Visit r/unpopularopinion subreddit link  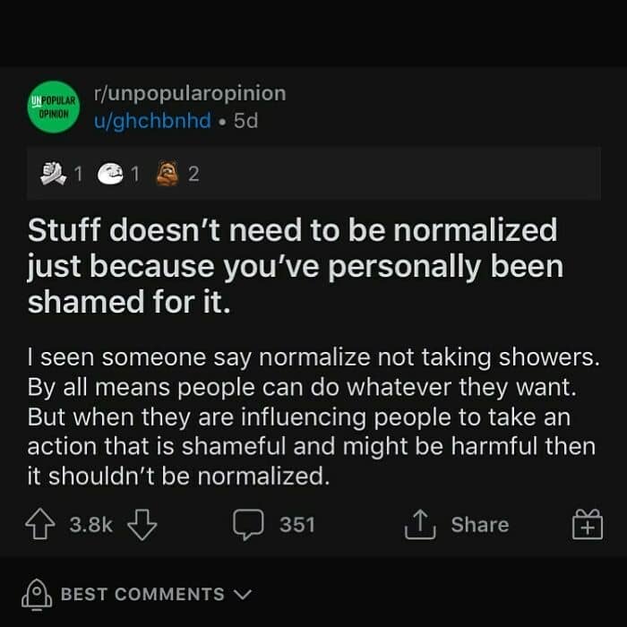pos(190,93)
